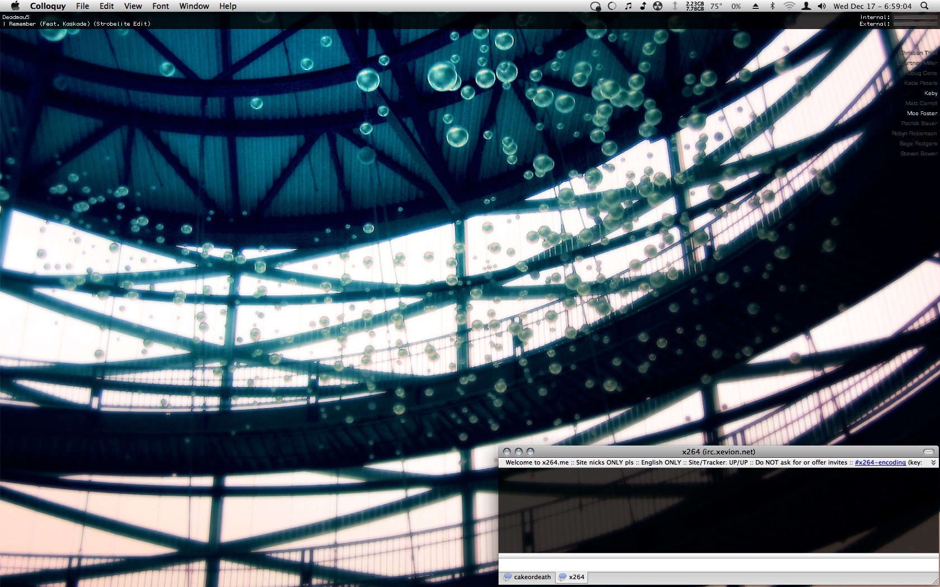Click the date and time clock

pyautogui.click(x=872, y=6)
